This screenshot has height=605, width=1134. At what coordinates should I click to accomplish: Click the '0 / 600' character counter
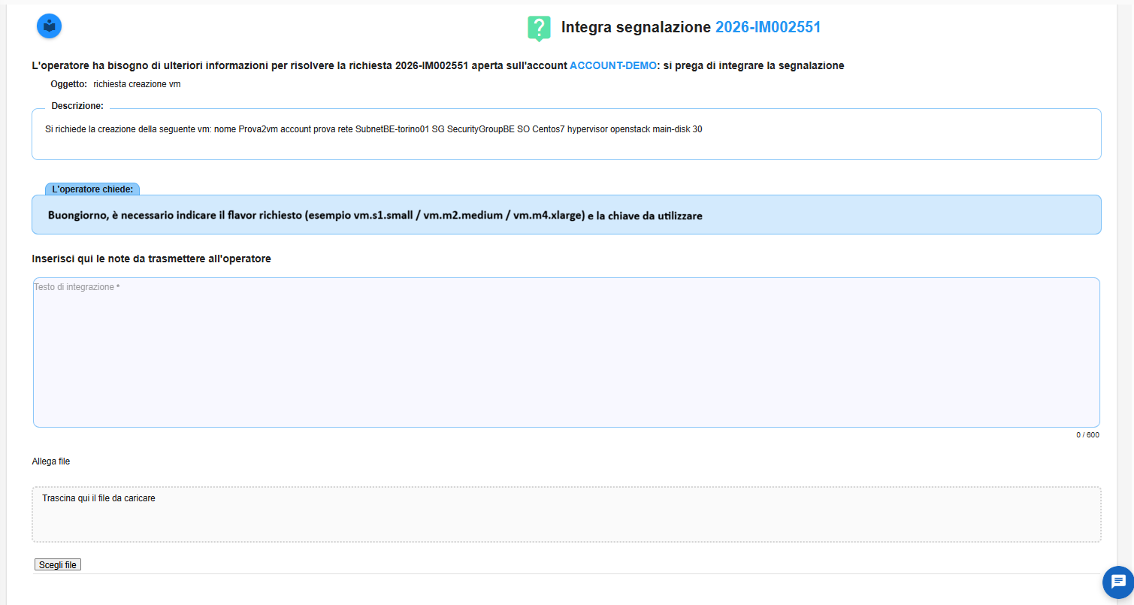(x=1087, y=435)
